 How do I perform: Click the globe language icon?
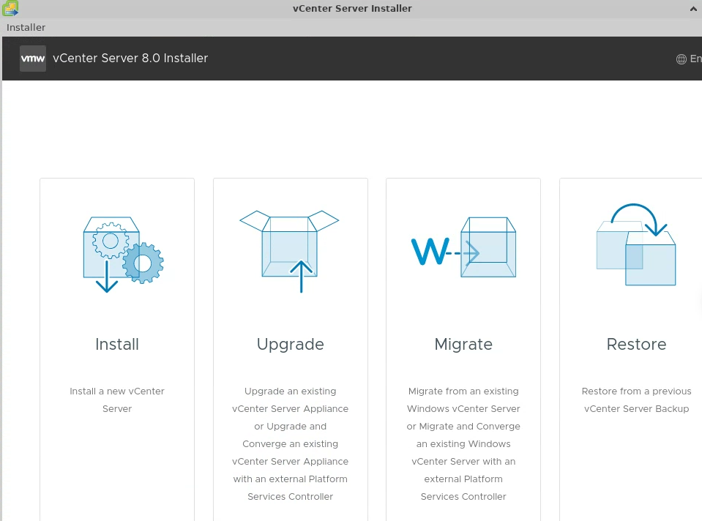681,59
